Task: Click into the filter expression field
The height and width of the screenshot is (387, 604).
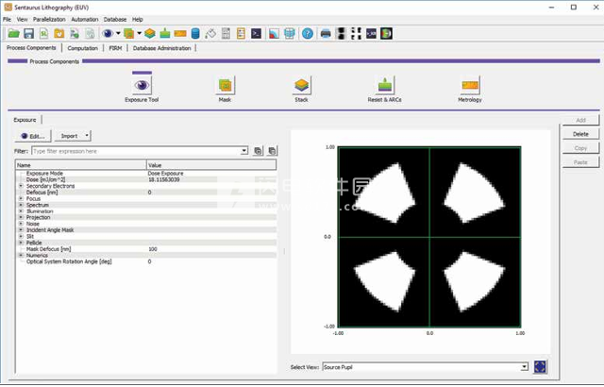Action: pyautogui.click(x=136, y=151)
